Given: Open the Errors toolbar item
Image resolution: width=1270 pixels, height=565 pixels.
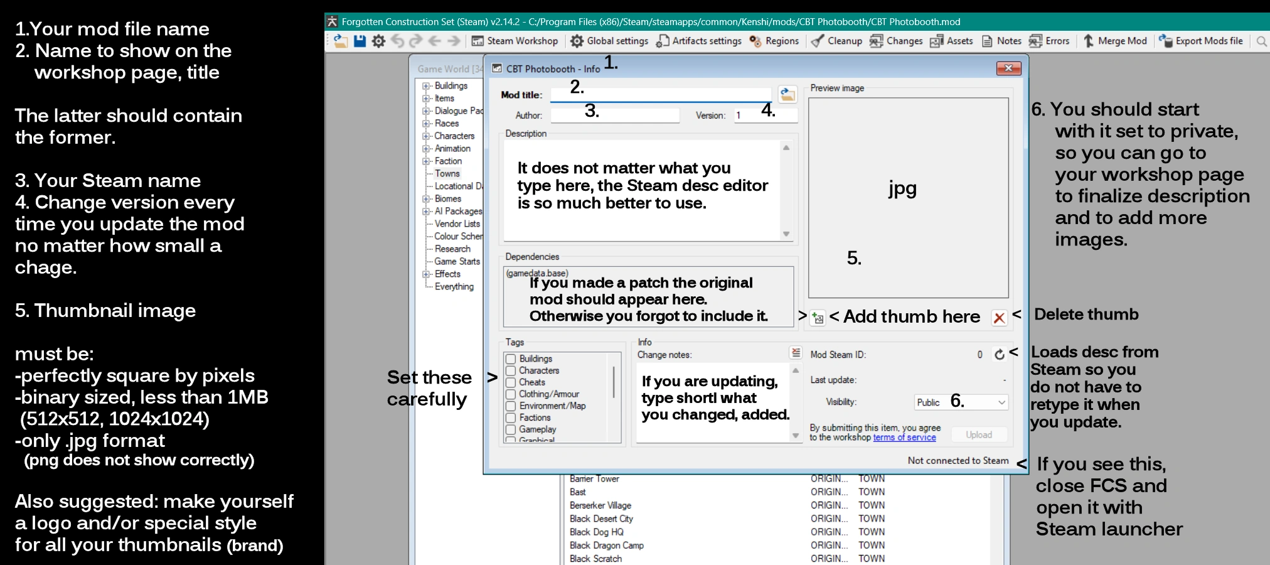Looking at the screenshot, I should (1049, 41).
